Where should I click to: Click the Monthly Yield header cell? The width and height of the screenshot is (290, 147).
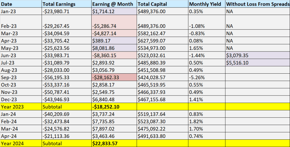pyautogui.click(x=207, y=4)
